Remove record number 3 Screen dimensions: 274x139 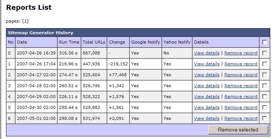(241, 86)
